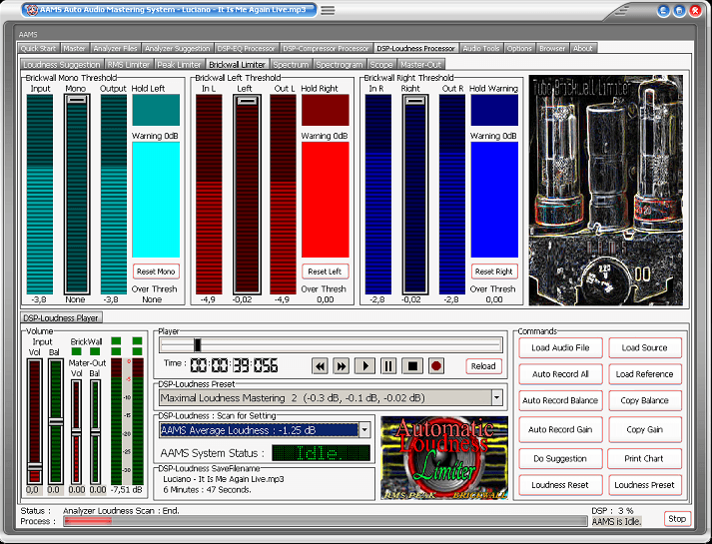The width and height of the screenshot is (712, 544).
Task: Stop playback with the square stop button
Action: [412, 366]
